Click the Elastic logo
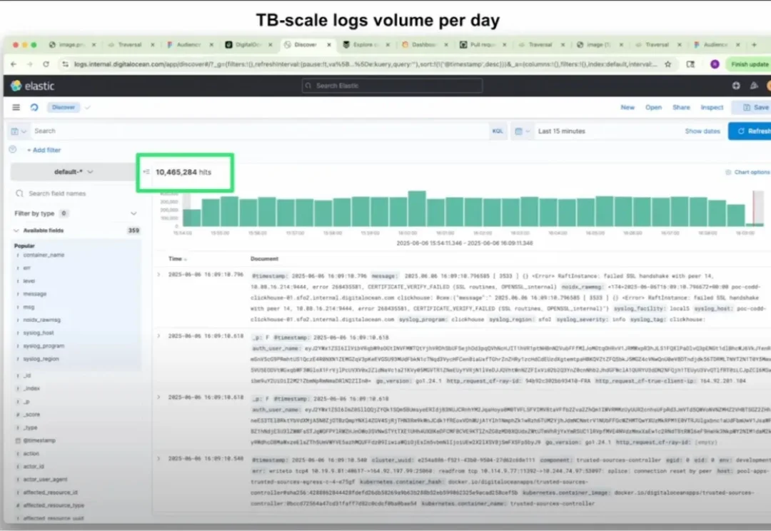The width and height of the screenshot is (771, 531). click(x=32, y=86)
